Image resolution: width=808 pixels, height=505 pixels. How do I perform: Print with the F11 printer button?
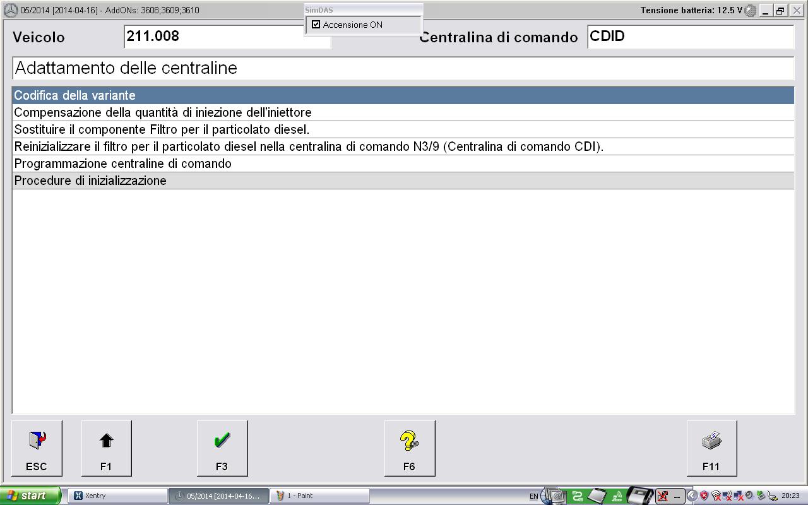711,448
